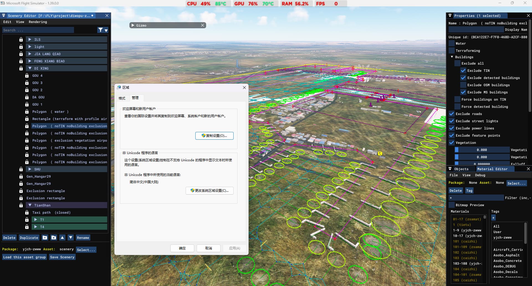The height and width of the screenshot is (286, 532).
Task: Toggle lock icon for SHU group
Action: (x=21, y=169)
